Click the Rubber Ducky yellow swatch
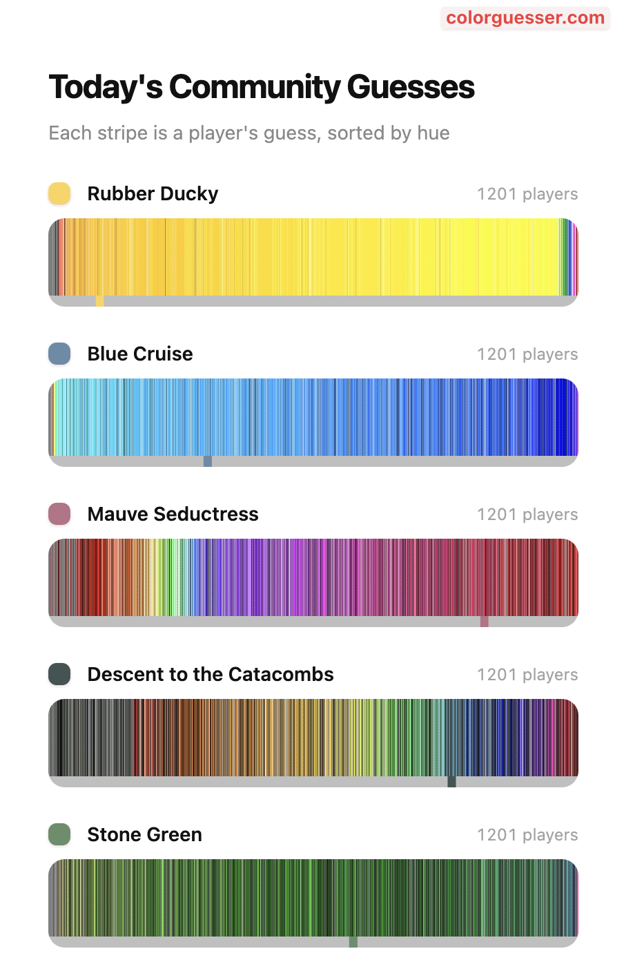624x960 pixels. pos(59,193)
